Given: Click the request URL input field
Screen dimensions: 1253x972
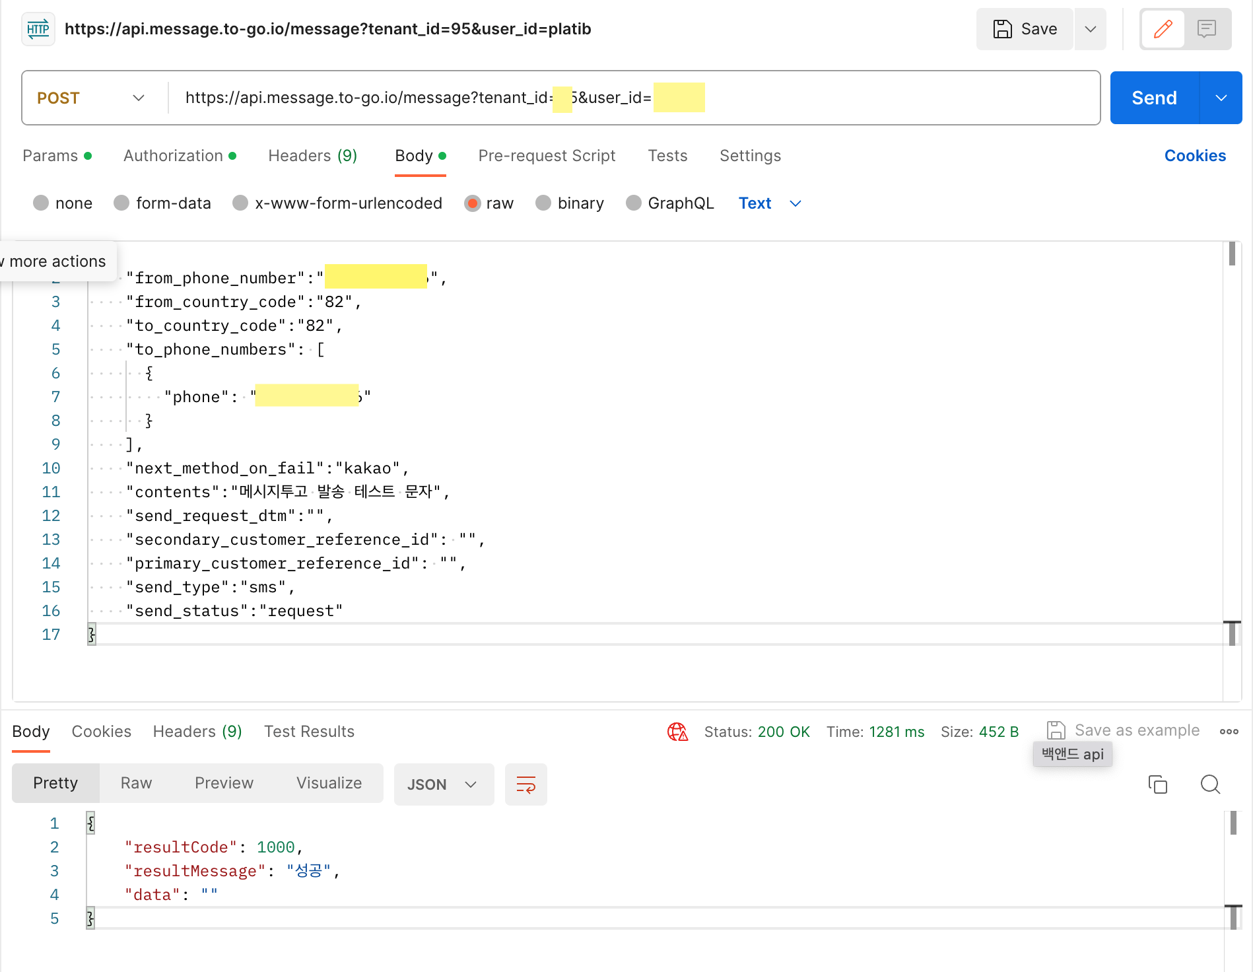Looking at the screenshot, I should (x=634, y=98).
